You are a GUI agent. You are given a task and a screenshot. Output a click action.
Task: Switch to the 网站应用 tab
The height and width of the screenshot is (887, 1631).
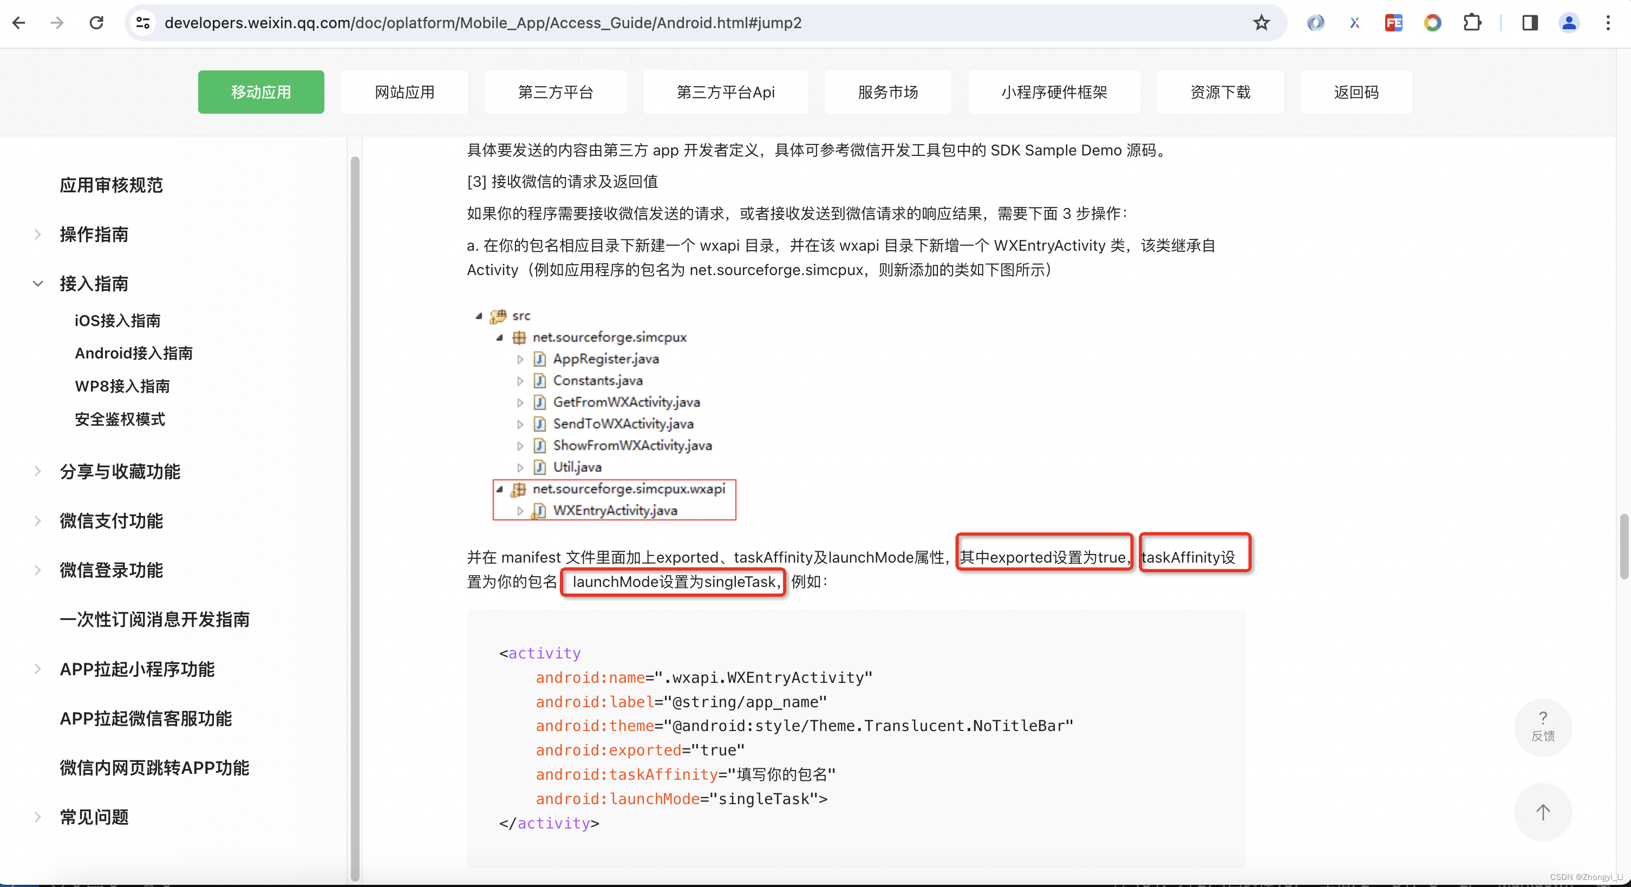pyautogui.click(x=404, y=93)
